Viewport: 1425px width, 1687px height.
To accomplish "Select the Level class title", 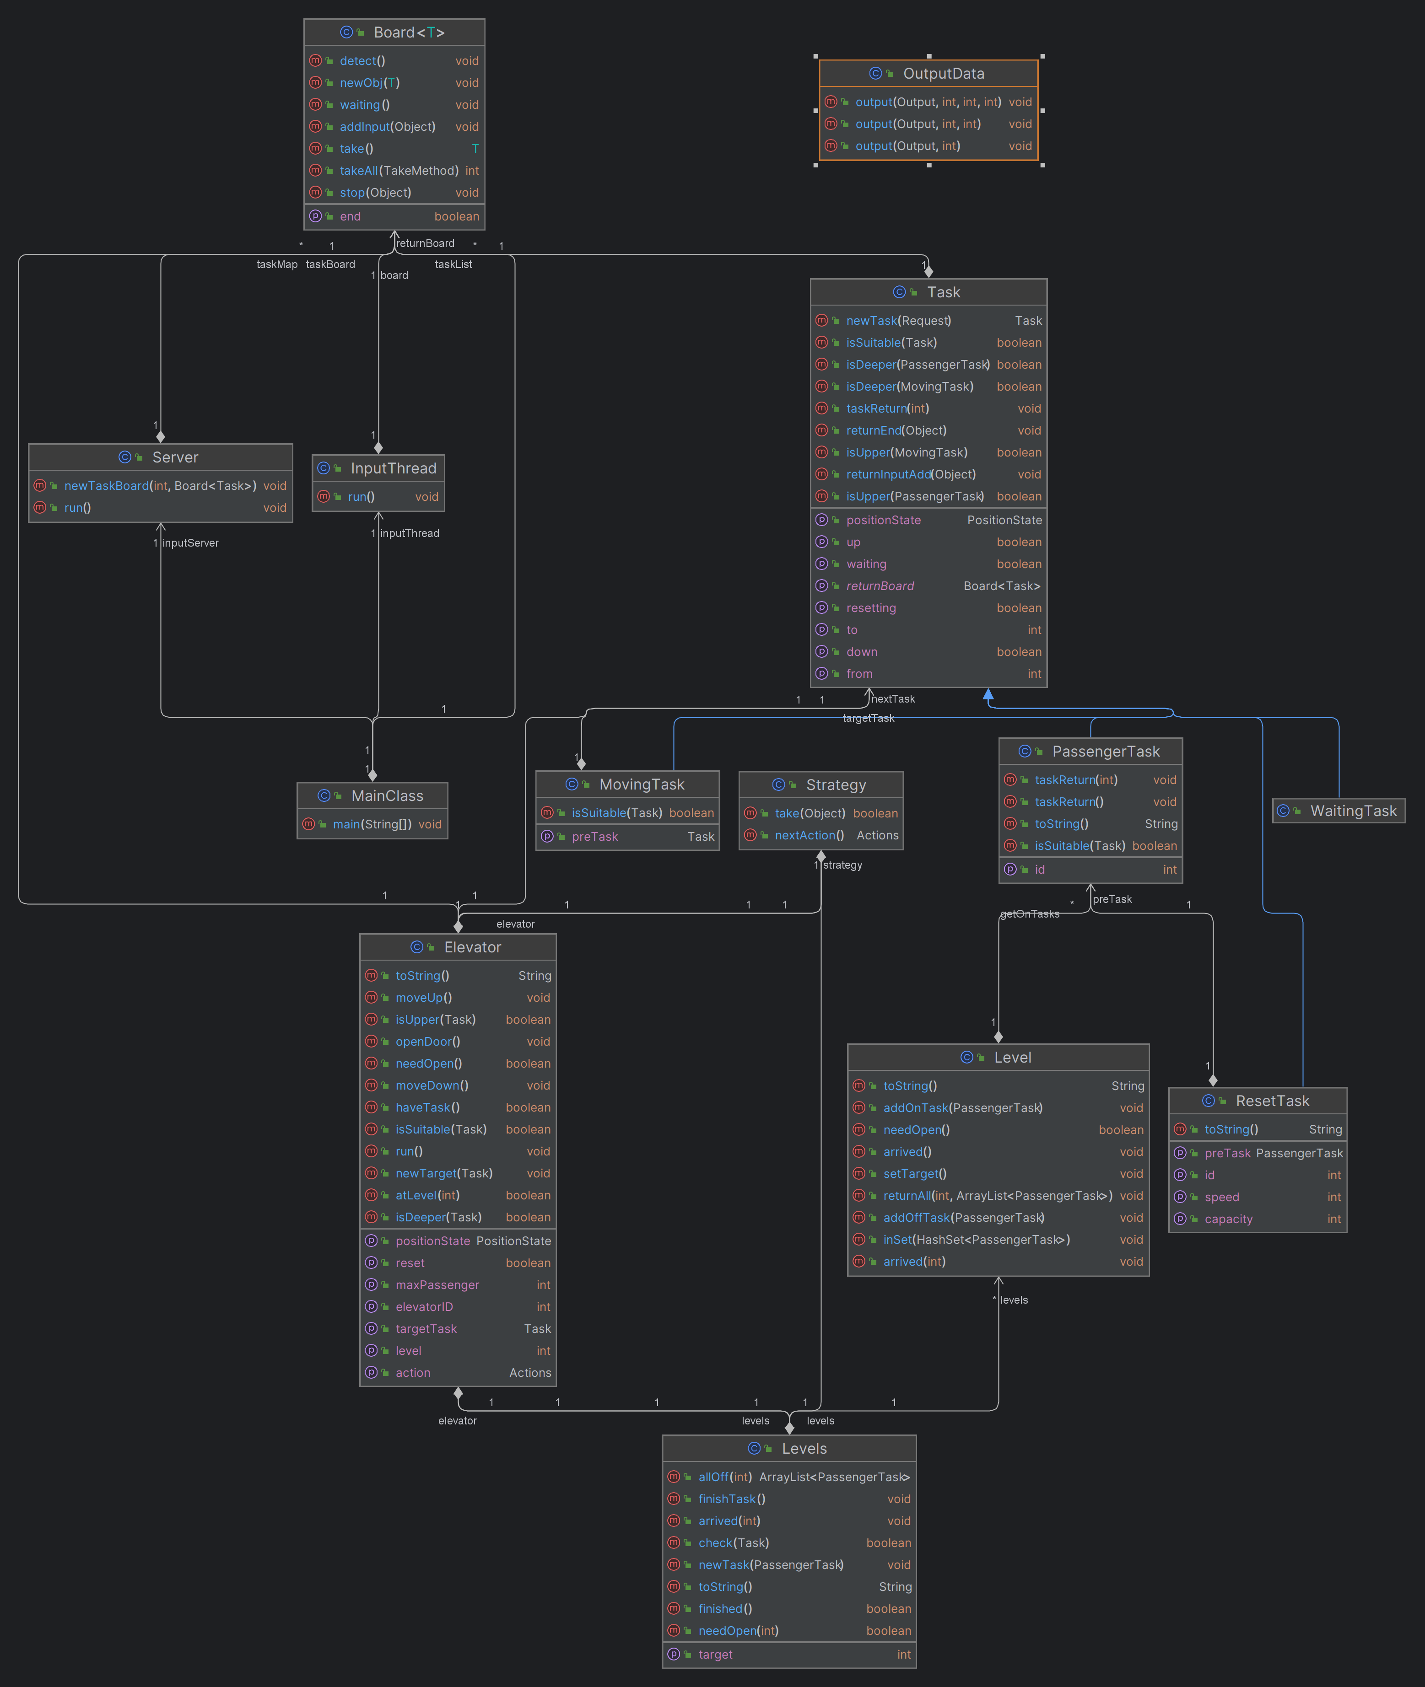I will (1013, 1057).
